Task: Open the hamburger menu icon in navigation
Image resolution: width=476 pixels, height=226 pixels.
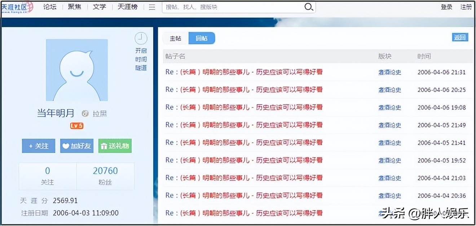Action: tap(152, 7)
